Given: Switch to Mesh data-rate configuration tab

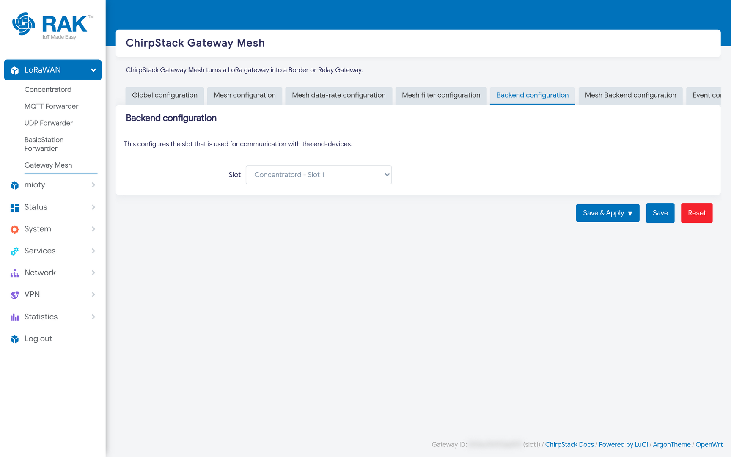Looking at the screenshot, I should 339,96.
